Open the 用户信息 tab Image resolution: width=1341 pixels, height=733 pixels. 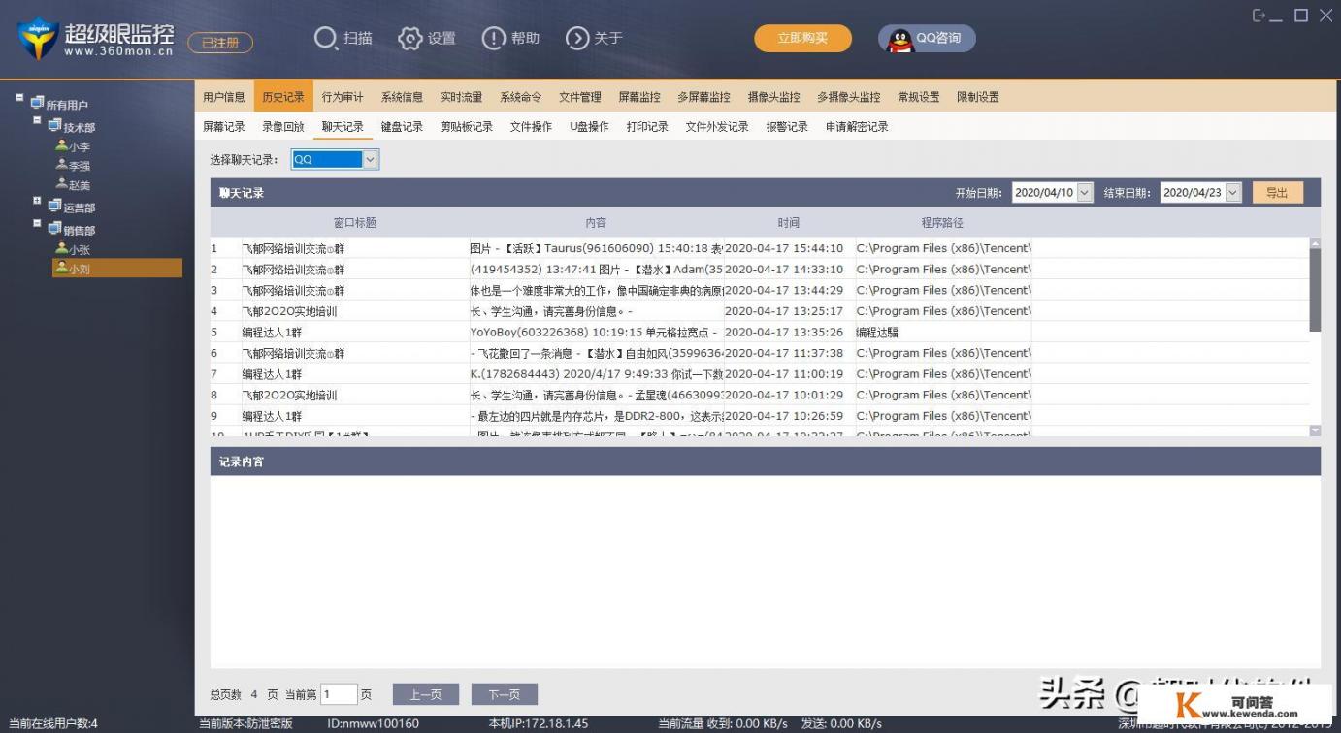[x=224, y=97]
